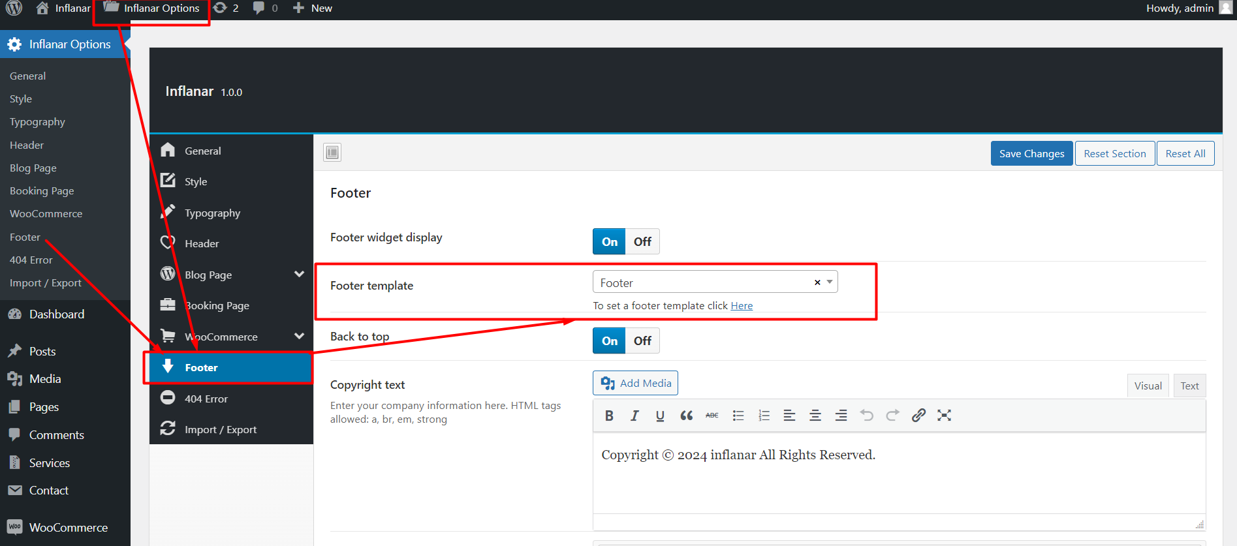Open the comments bubble in admin bar
The width and height of the screenshot is (1237, 546).
point(265,8)
